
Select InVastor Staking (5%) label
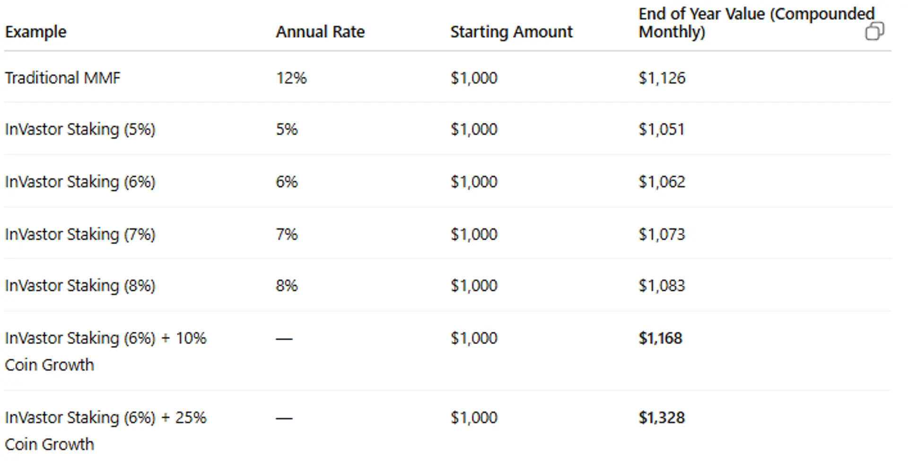80,129
